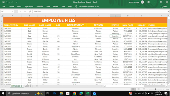Switch to Page Layout view icon

pyautogui.click(x=138, y=89)
